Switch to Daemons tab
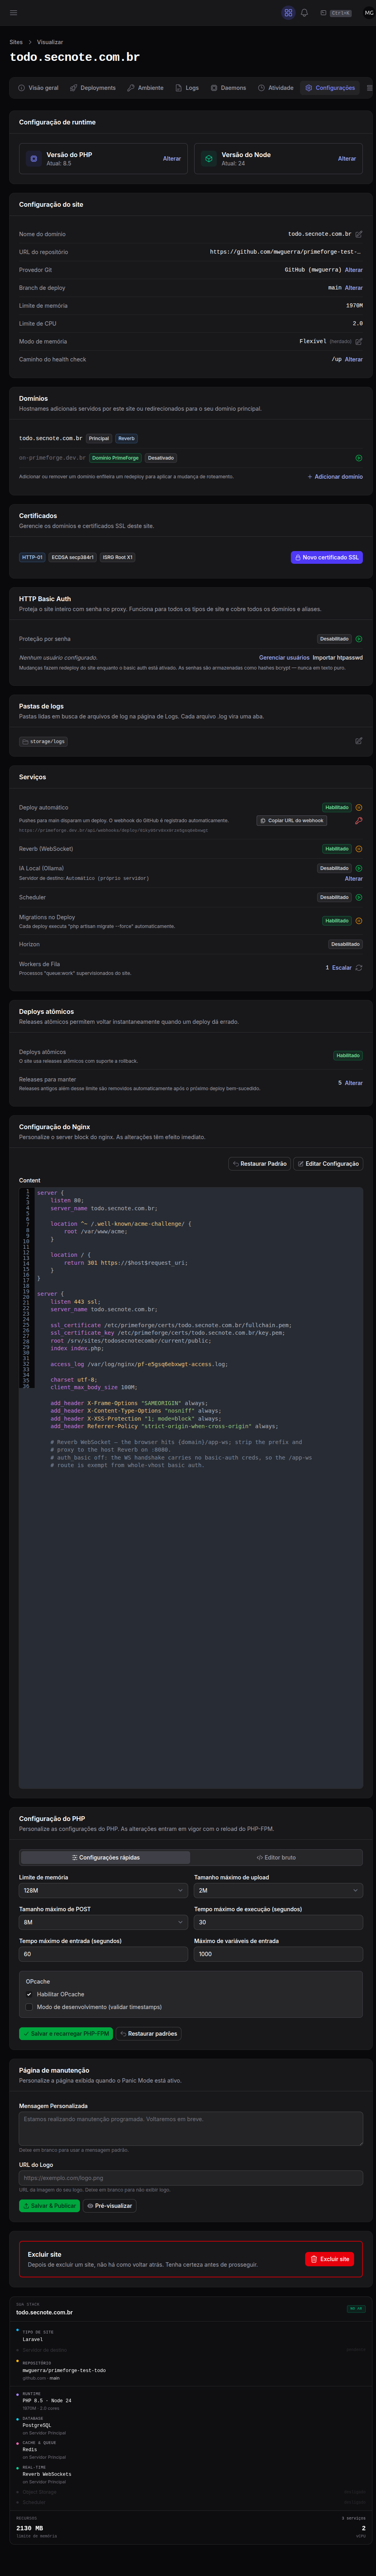Image resolution: width=376 pixels, height=2576 pixels. 228,88
